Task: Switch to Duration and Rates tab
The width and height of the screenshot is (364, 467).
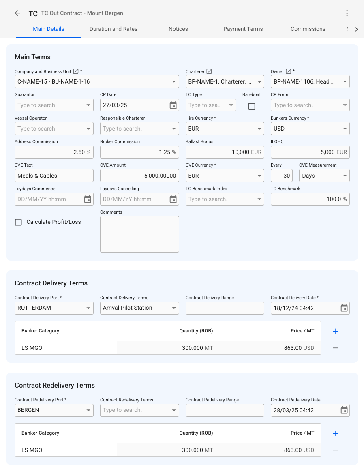Action: point(113,29)
